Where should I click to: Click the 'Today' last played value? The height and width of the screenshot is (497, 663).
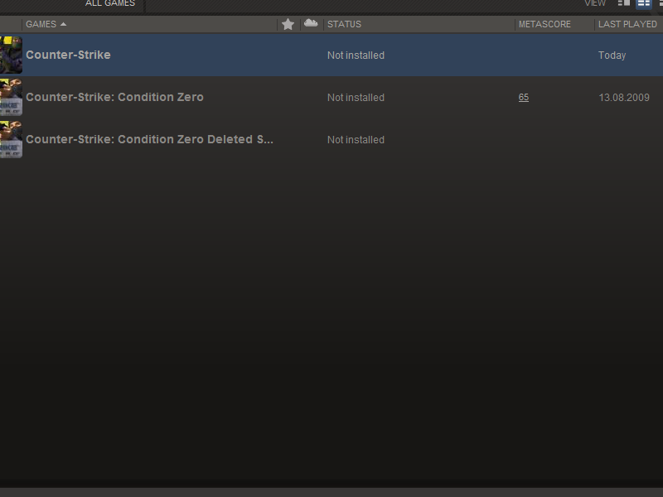point(612,55)
